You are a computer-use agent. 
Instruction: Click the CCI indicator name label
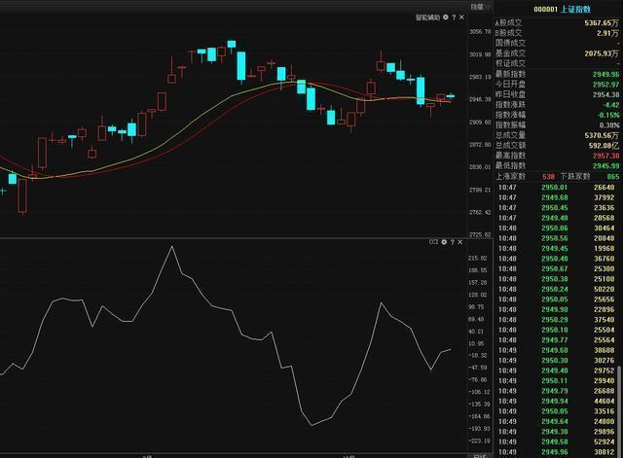coord(434,241)
